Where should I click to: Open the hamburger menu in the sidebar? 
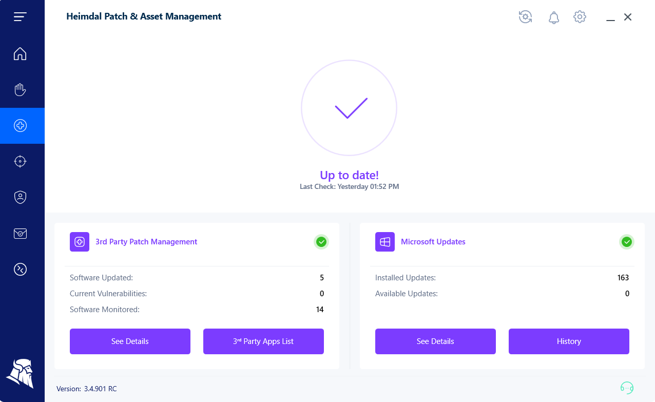tap(20, 17)
